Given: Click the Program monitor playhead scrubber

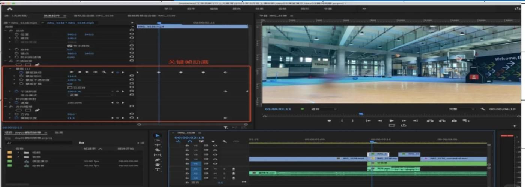Looking at the screenshot, I should (361, 114).
